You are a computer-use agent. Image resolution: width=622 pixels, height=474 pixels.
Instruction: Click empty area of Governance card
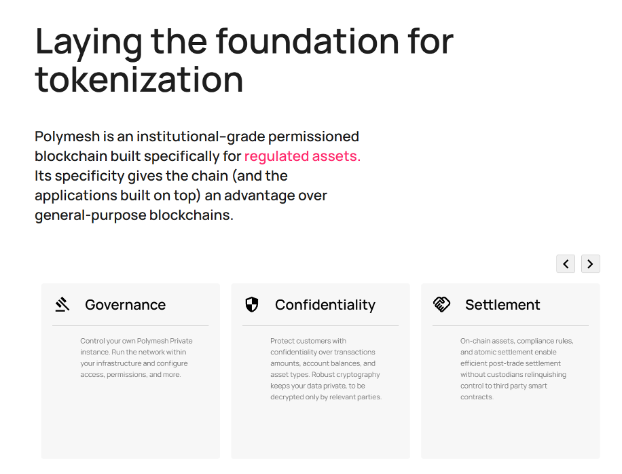point(130,424)
